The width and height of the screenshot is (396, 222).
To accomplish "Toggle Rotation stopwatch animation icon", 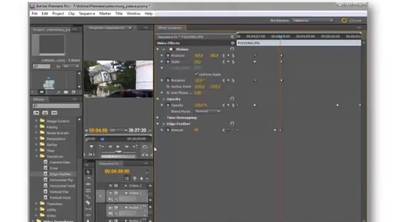I will (168, 80).
